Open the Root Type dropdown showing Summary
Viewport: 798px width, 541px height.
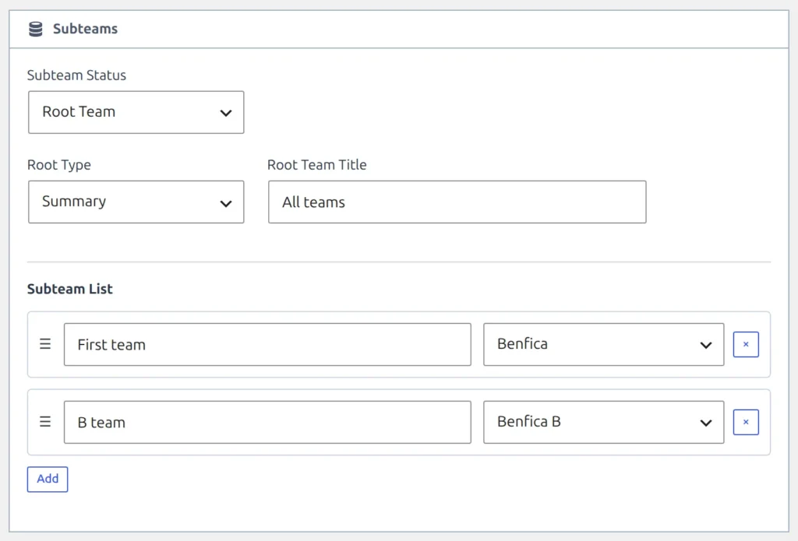pos(136,202)
